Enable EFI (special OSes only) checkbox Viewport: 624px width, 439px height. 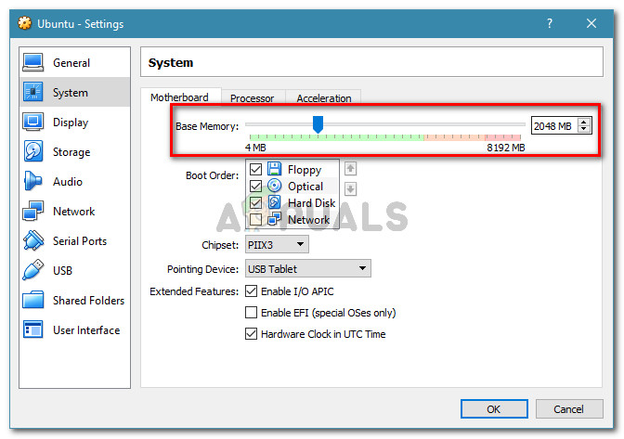[x=251, y=313]
